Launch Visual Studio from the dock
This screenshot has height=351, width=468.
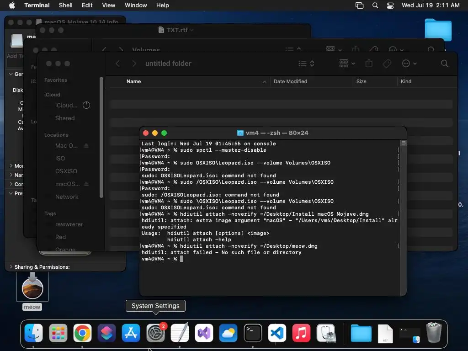[204, 333]
